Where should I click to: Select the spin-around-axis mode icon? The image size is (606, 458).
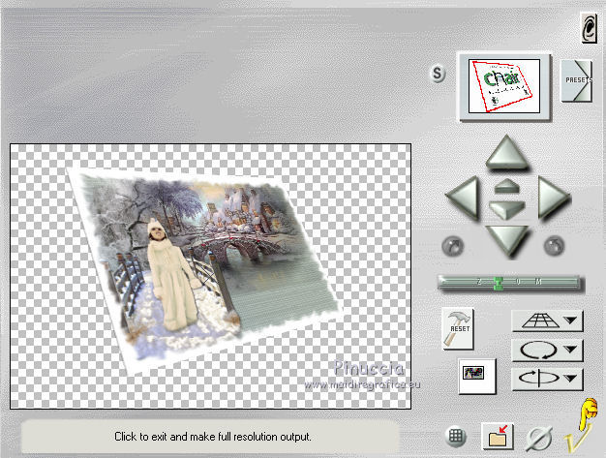tap(539, 378)
